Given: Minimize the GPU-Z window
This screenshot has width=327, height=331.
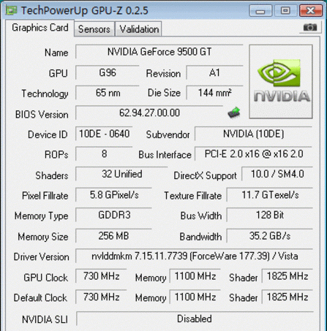Looking at the screenshot, I should [260, 10].
